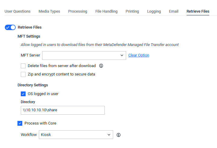
Task: Select the Retrieve Files tab
Action: 198,11
